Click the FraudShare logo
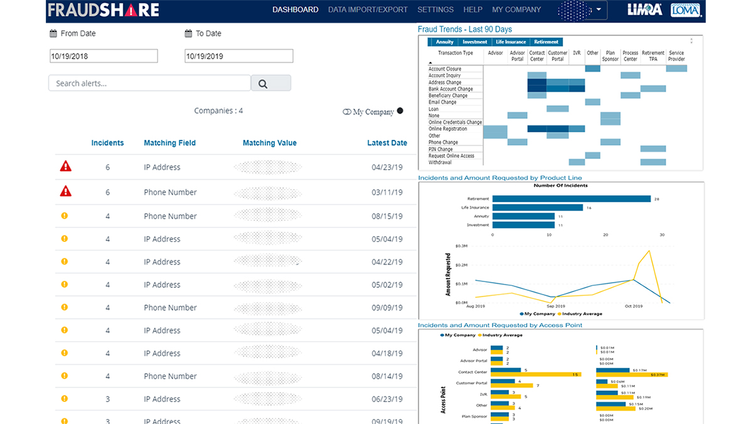This screenshot has width=753, height=424. 104,10
